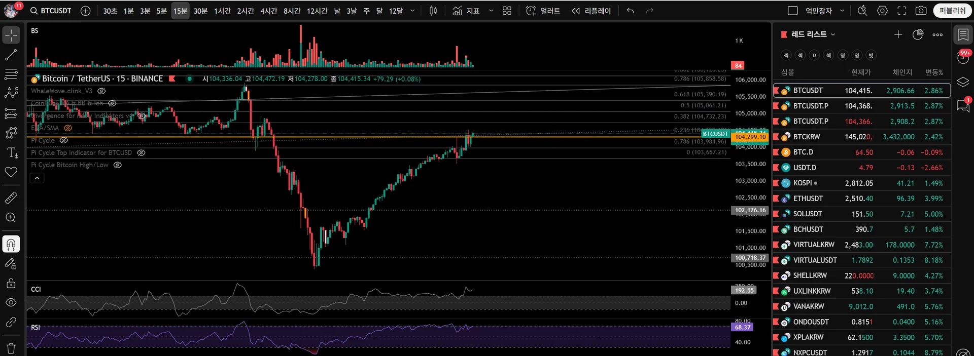Open chart settings hexagon icon
974x356 pixels.
click(882, 11)
